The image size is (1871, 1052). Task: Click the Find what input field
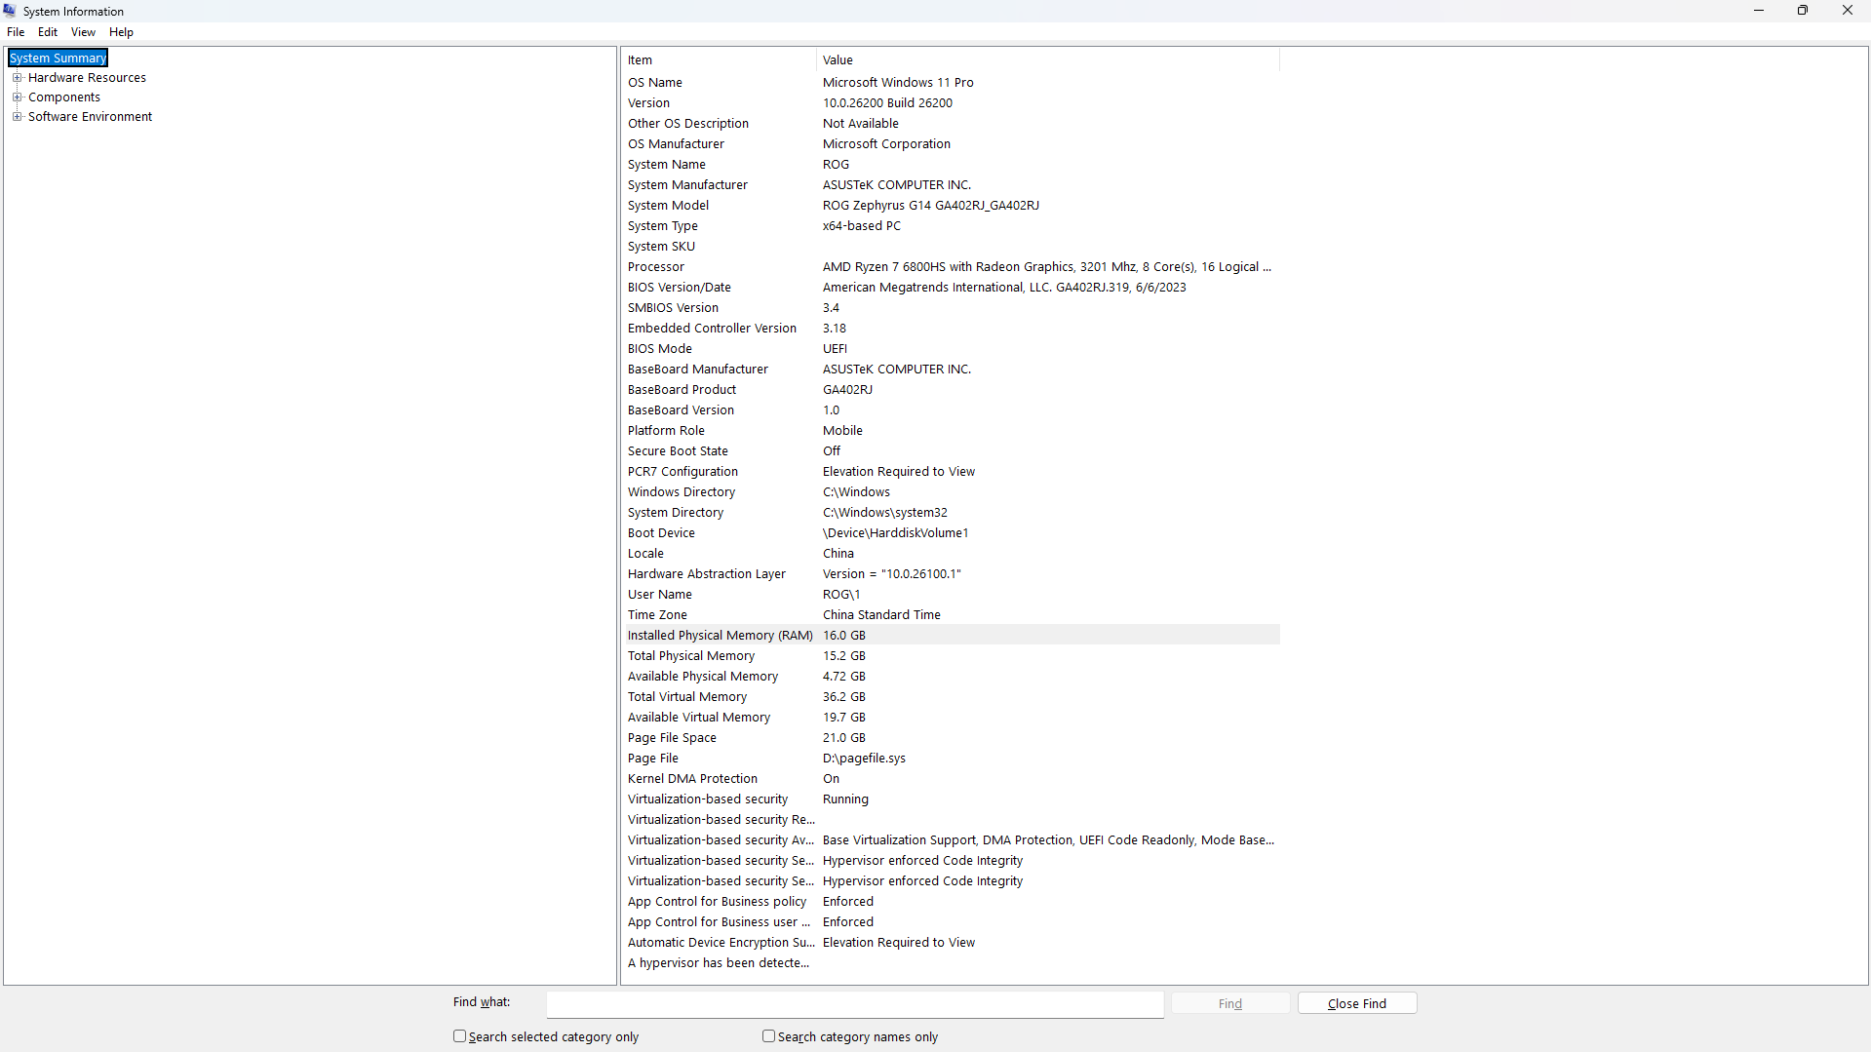855,1003
